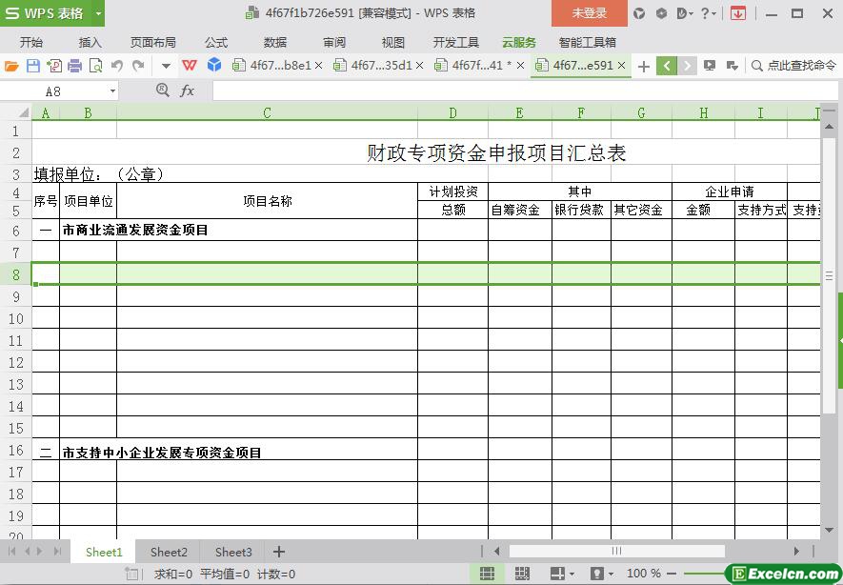Select column C header

point(268,113)
